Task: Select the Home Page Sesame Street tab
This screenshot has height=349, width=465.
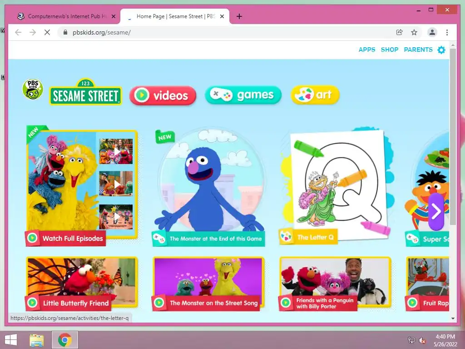Action: click(175, 16)
